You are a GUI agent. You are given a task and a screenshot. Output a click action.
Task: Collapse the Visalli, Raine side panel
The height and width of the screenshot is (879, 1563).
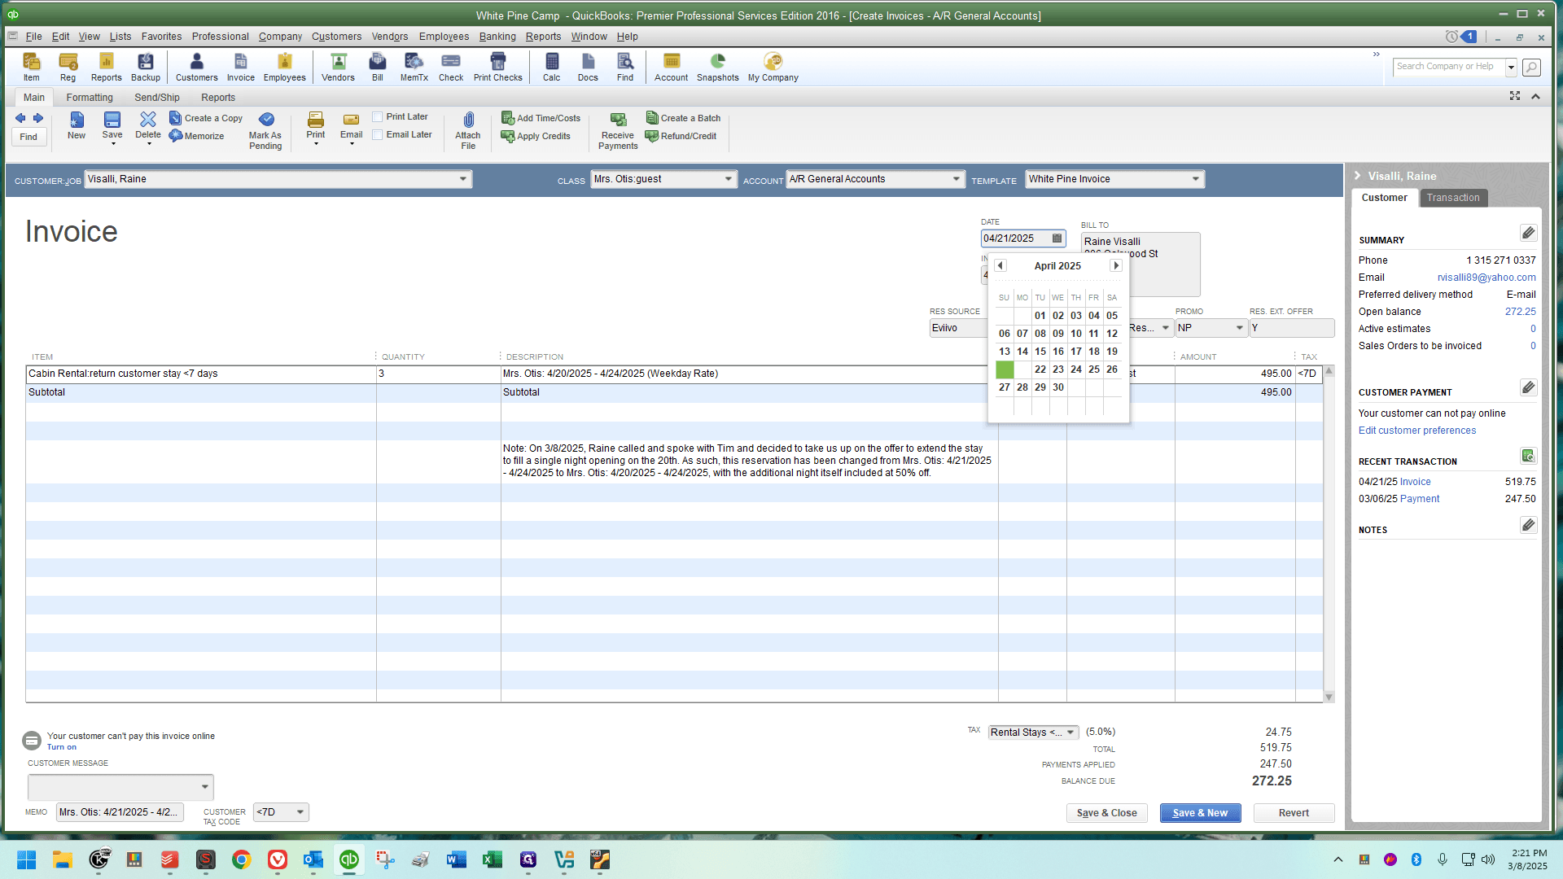(x=1357, y=176)
